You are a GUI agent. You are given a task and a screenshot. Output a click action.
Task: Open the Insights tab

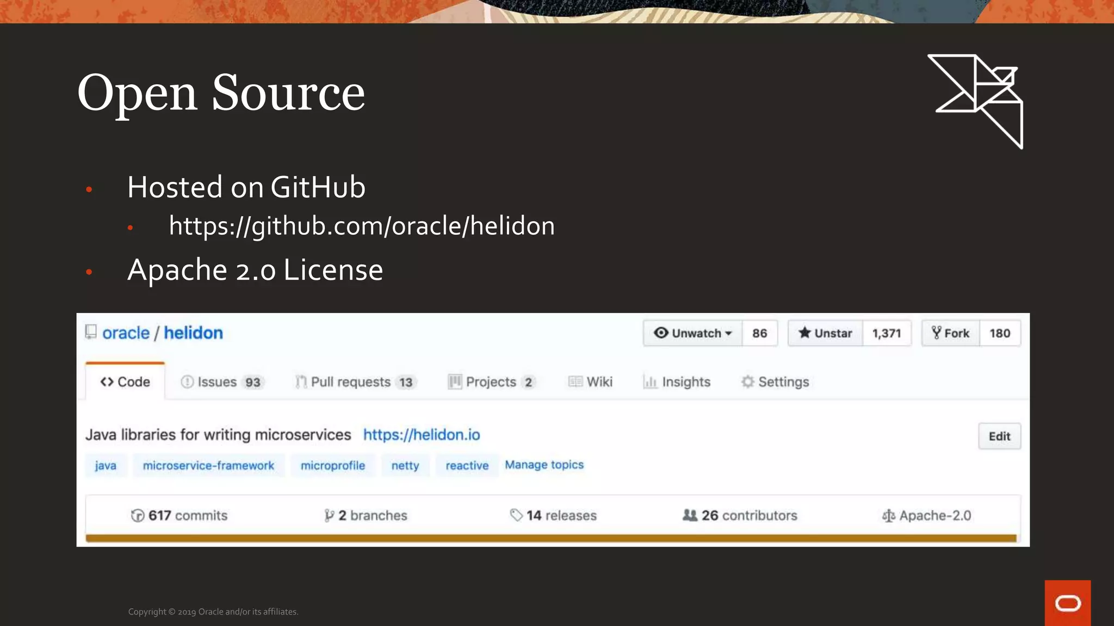point(677,382)
